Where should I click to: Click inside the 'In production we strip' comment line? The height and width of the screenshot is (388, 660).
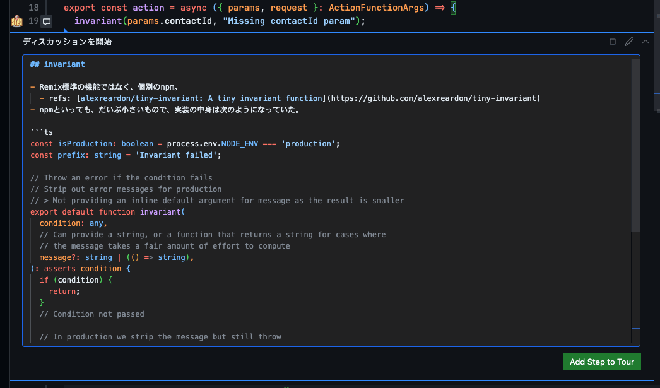click(160, 337)
